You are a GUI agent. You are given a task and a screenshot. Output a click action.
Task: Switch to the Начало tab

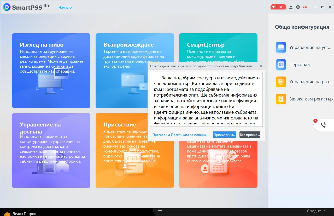(x=65, y=7)
